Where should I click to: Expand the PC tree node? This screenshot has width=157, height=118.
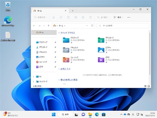pyautogui.click(x=33, y=77)
